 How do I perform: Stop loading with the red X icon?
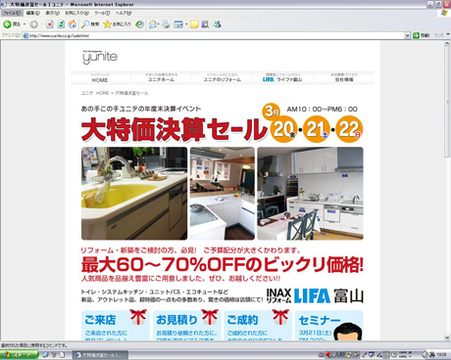click(50, 24)
